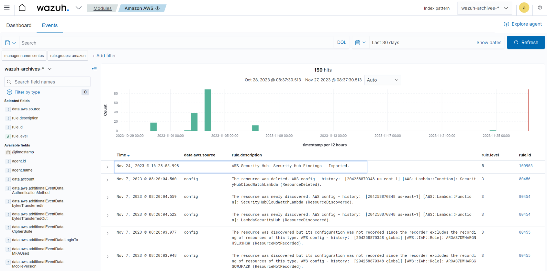Expand the Nov 7 08:20:04.560 event row

tap(108, 180)
